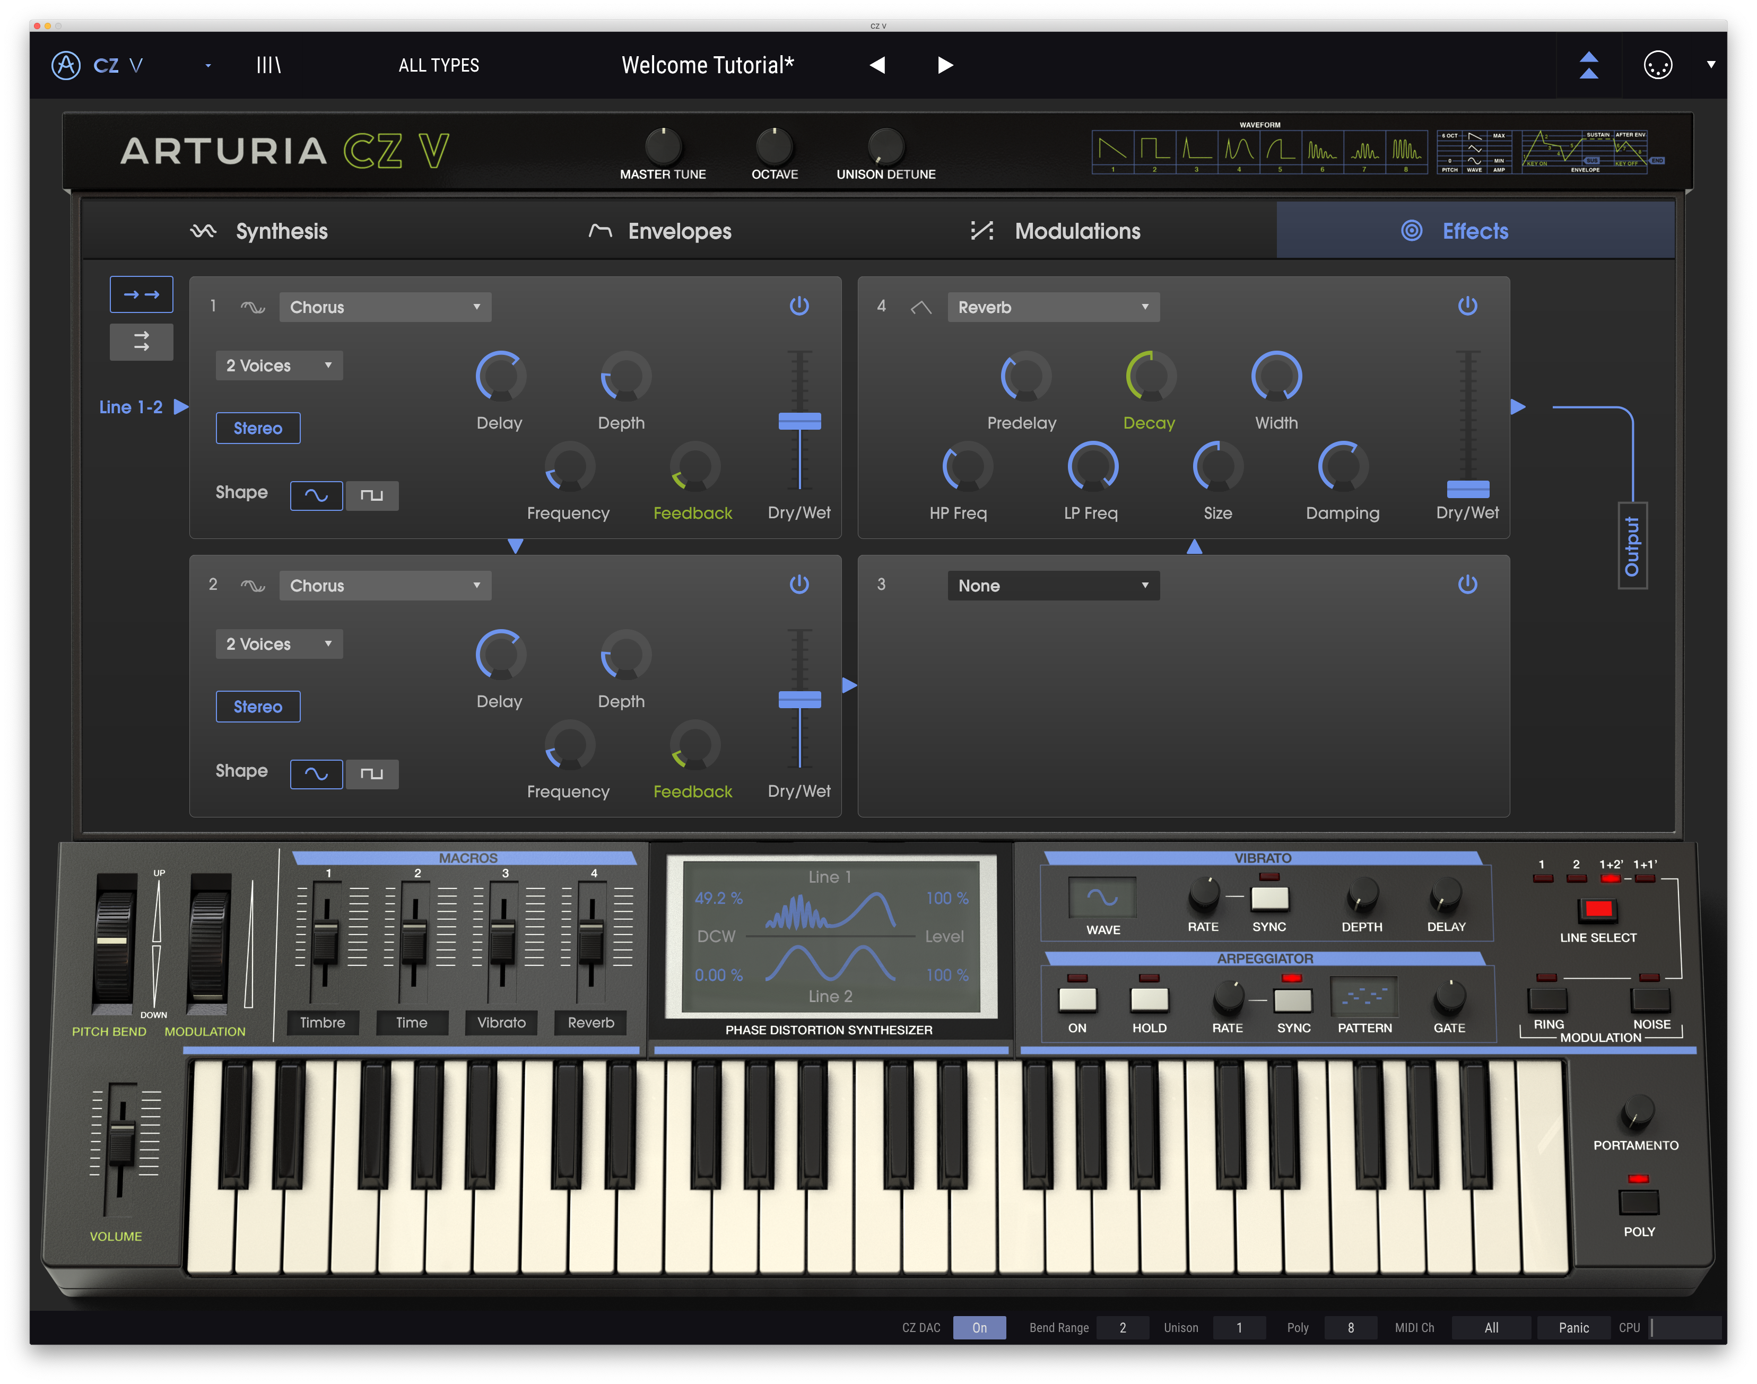Click Dry/Wet slider of Chorus slot 1
Screen dimensions: 1757x1384
coord(799,421)
